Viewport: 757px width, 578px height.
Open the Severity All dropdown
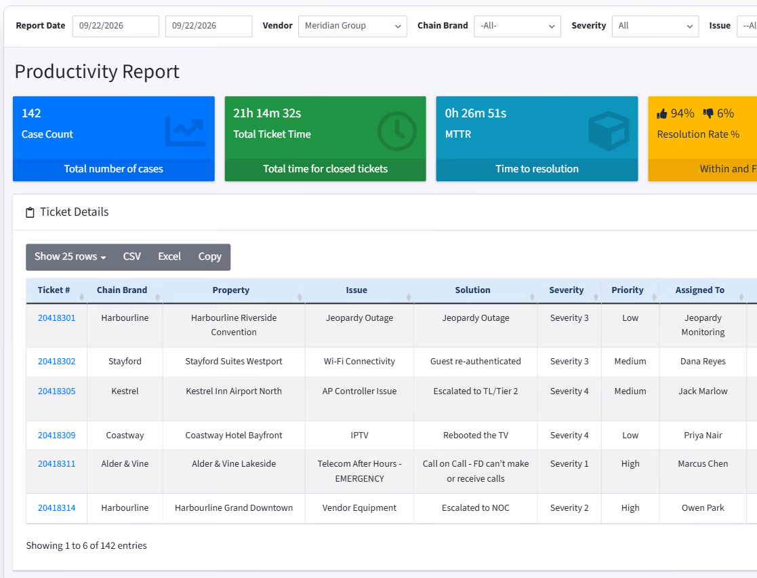[x=655, y=26]
